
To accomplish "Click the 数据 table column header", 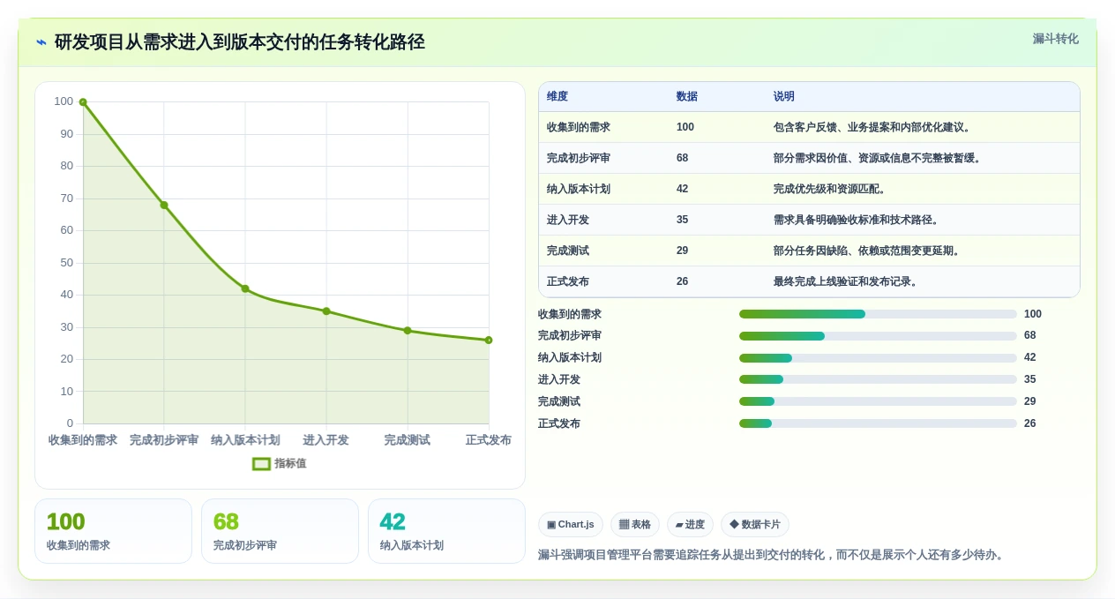I will click(717, 97).
